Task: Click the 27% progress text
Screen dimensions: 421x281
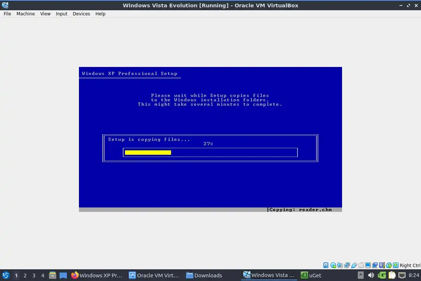Action: pos(208,144)
